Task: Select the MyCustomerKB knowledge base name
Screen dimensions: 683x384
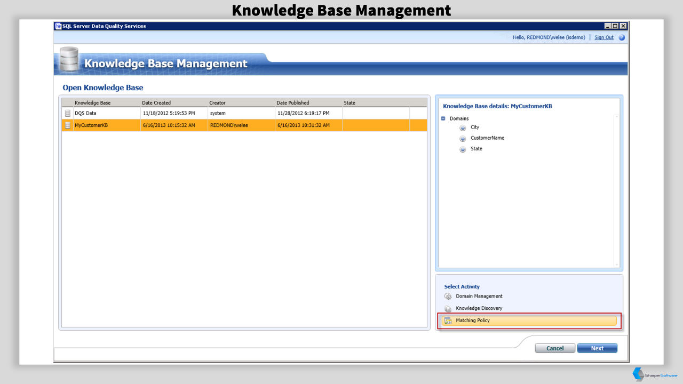Action: 91,125
